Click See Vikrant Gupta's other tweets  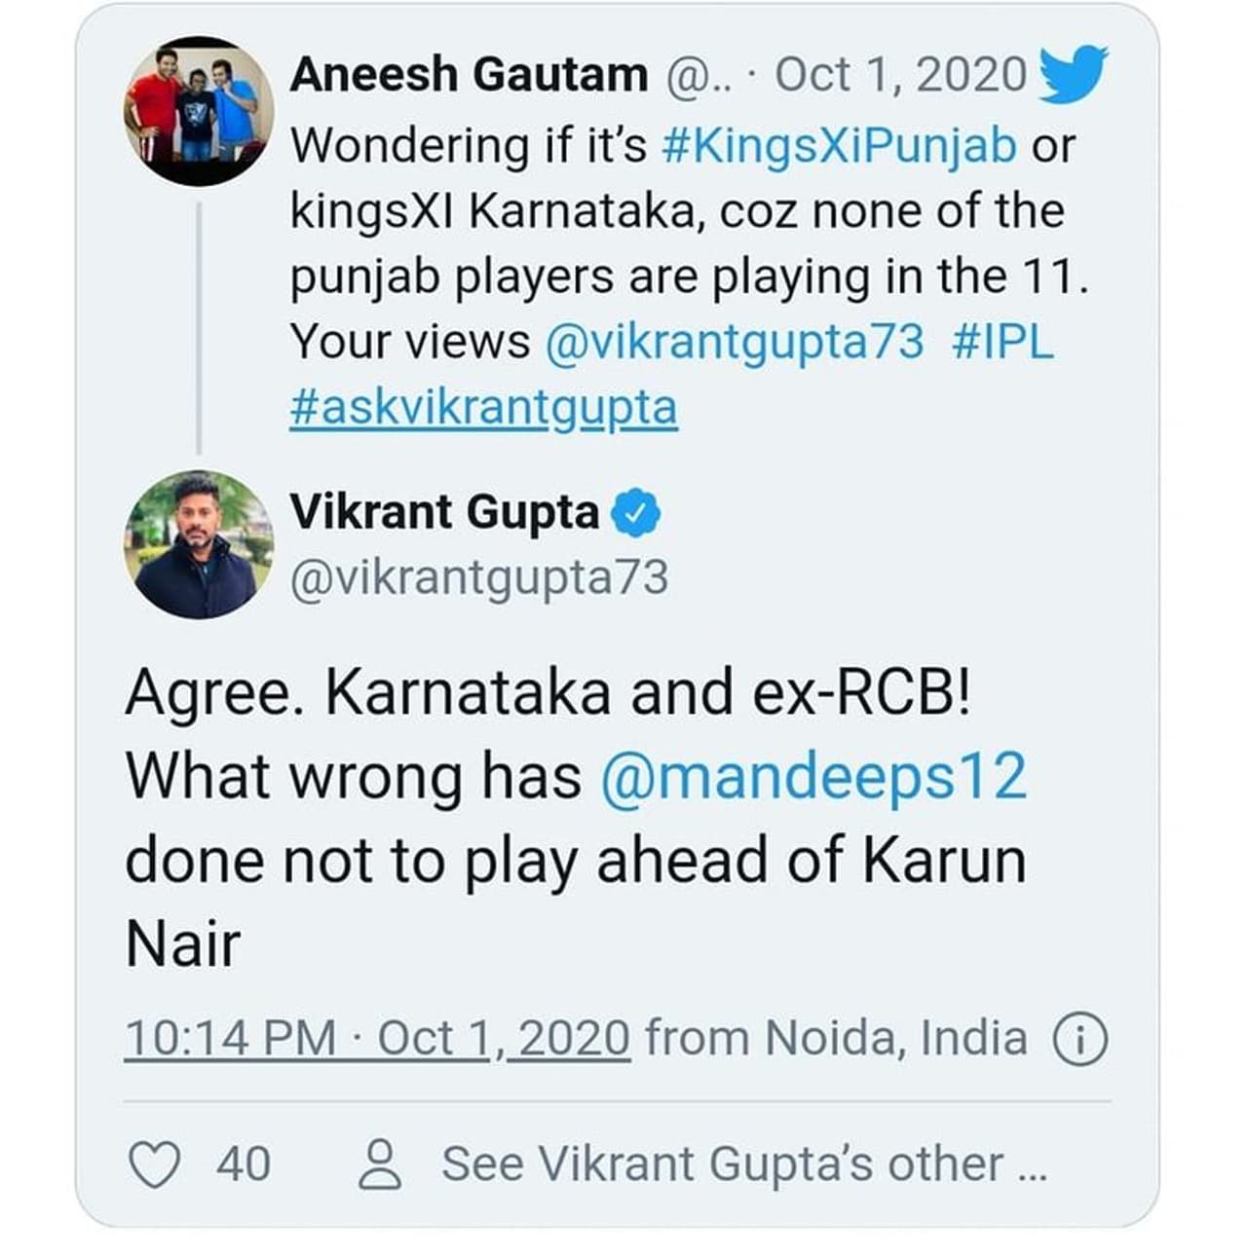pyautogui.click(x=743, y=1164)
